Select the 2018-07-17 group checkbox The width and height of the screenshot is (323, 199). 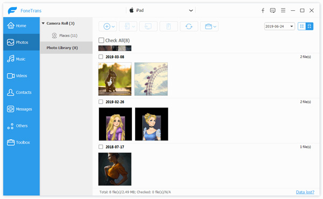[x=101, y=147]
